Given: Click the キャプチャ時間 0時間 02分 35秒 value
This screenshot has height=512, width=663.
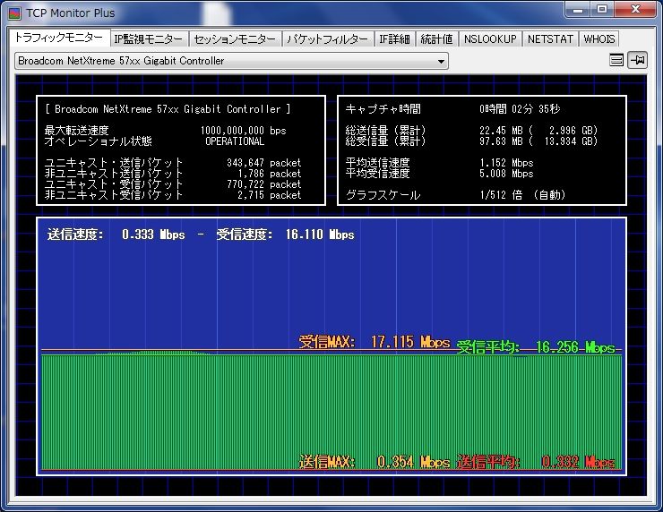Looking at the screenshot, I should [x=520, y=109].
